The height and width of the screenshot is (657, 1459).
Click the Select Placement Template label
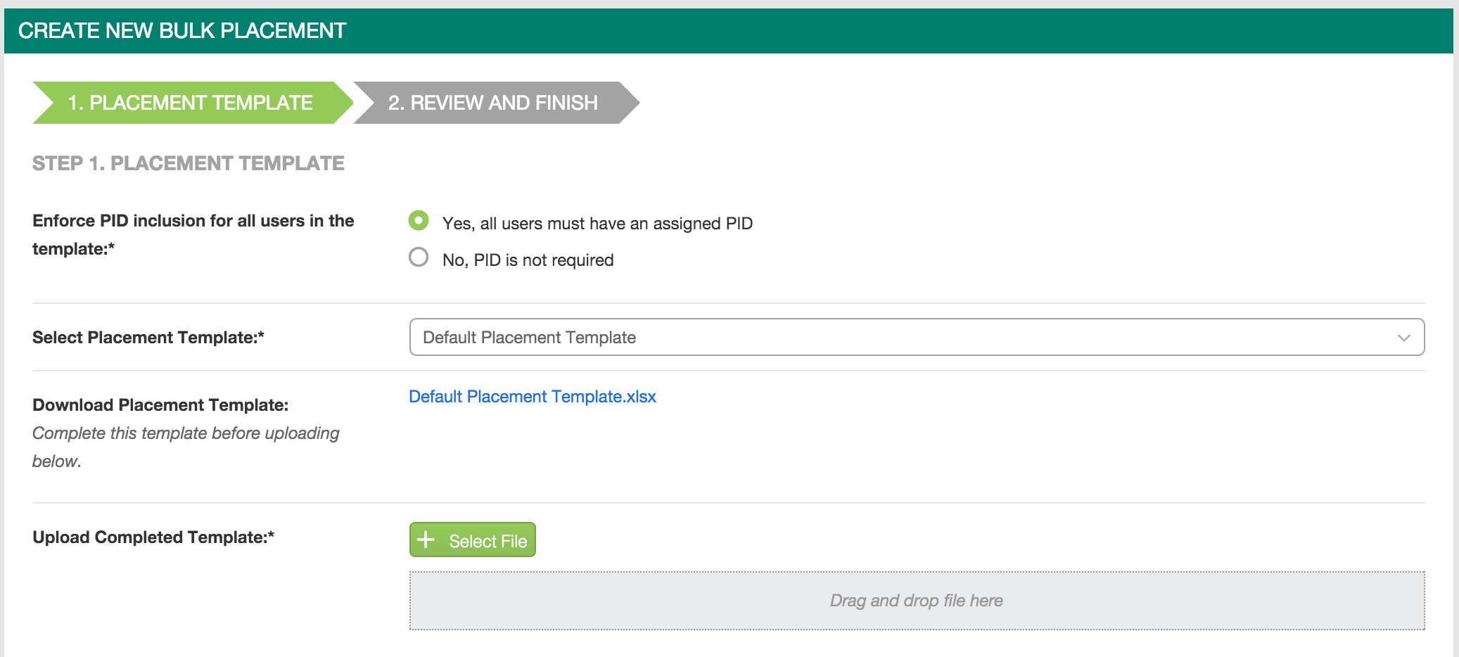click(x=148, y=338)
